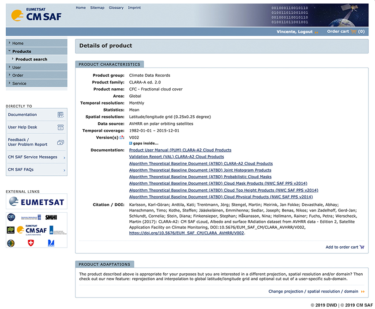This screenshot has width=375, height=309.
Task: Open ATBD CLARA-A2 Cloud Products link
Action: pos(201,163)
